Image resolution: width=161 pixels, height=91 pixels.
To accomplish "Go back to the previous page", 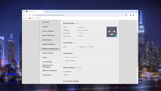I will tap(24, 15).
